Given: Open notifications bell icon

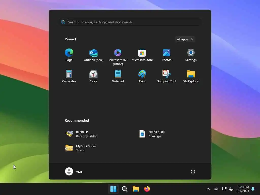Looking at the screenshot, I should click(x=253, y=189).
